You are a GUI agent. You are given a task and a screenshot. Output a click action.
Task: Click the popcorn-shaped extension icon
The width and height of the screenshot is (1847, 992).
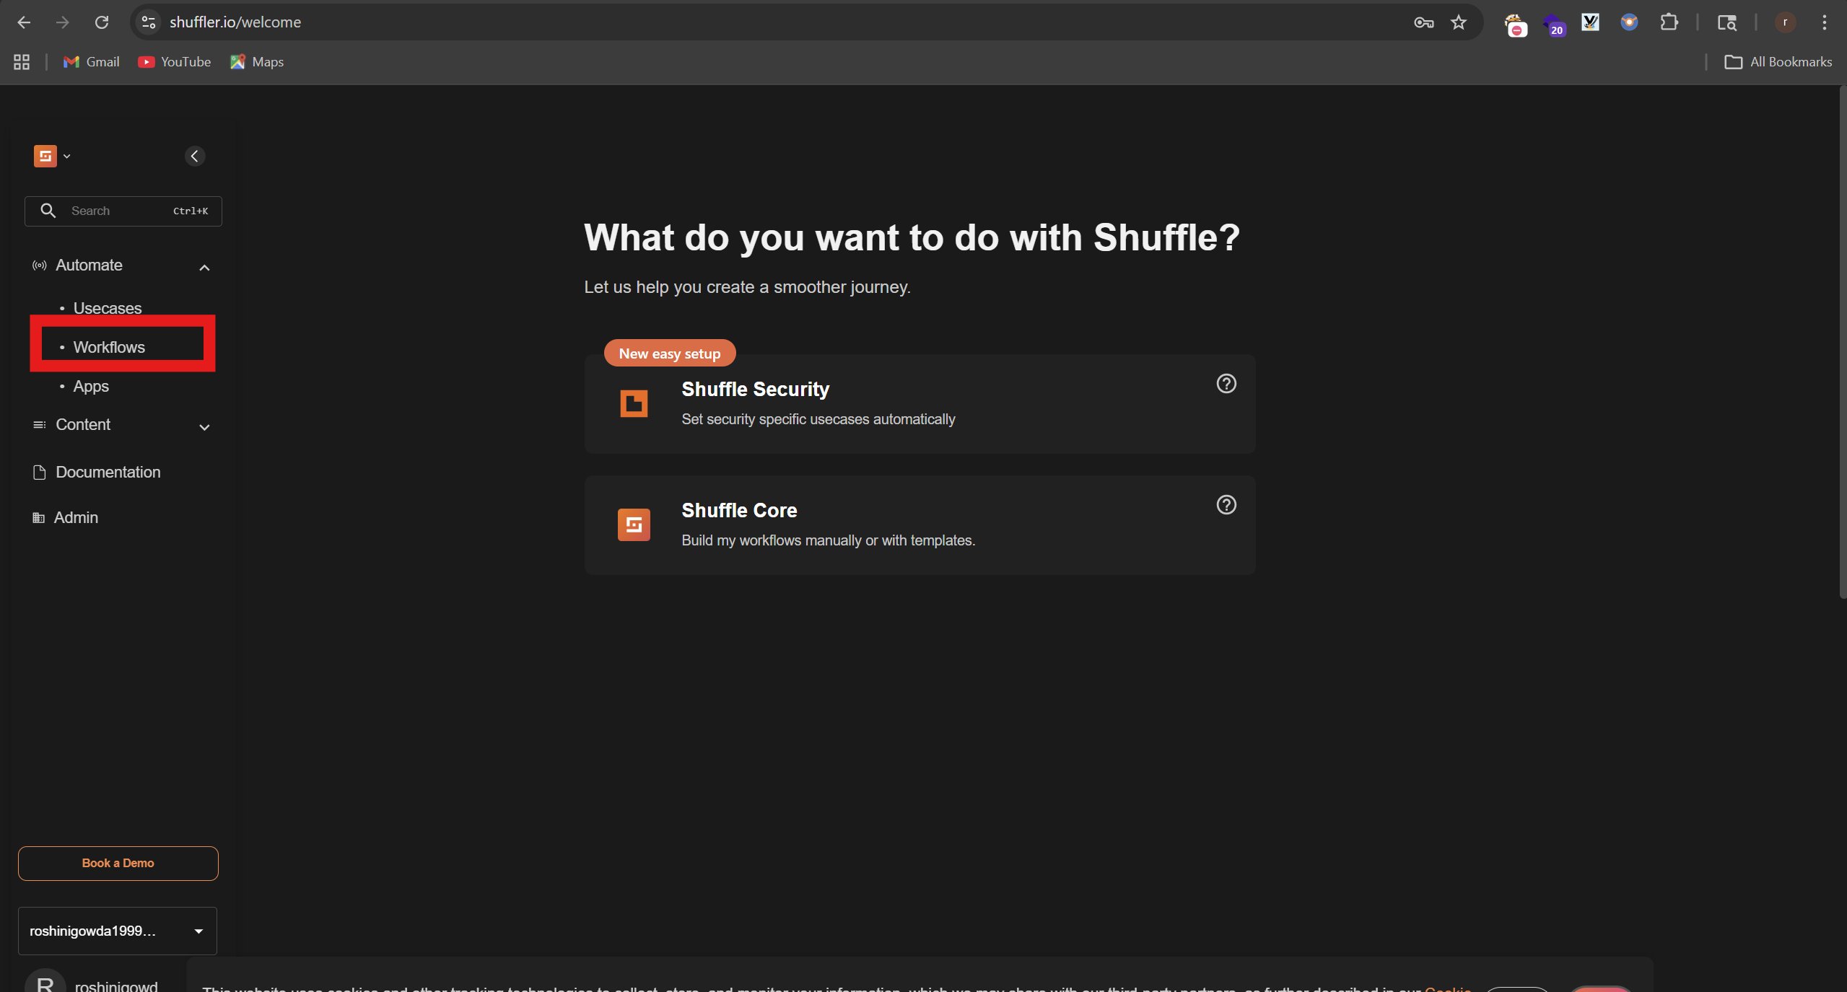[x=1515, y=24]
